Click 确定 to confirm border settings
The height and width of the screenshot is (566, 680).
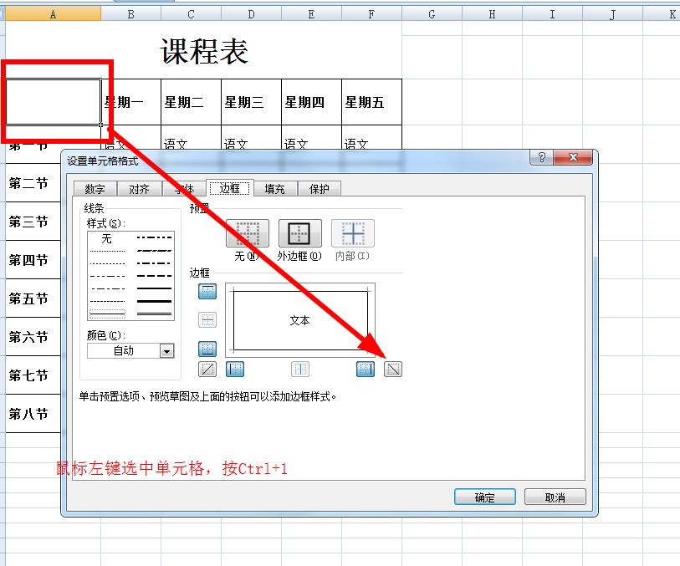tap(483, 497)
